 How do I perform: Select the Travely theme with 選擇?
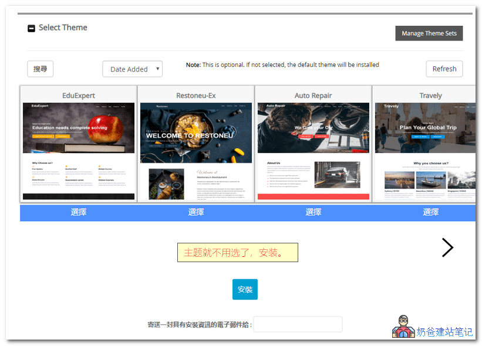(x=430, y=212)
